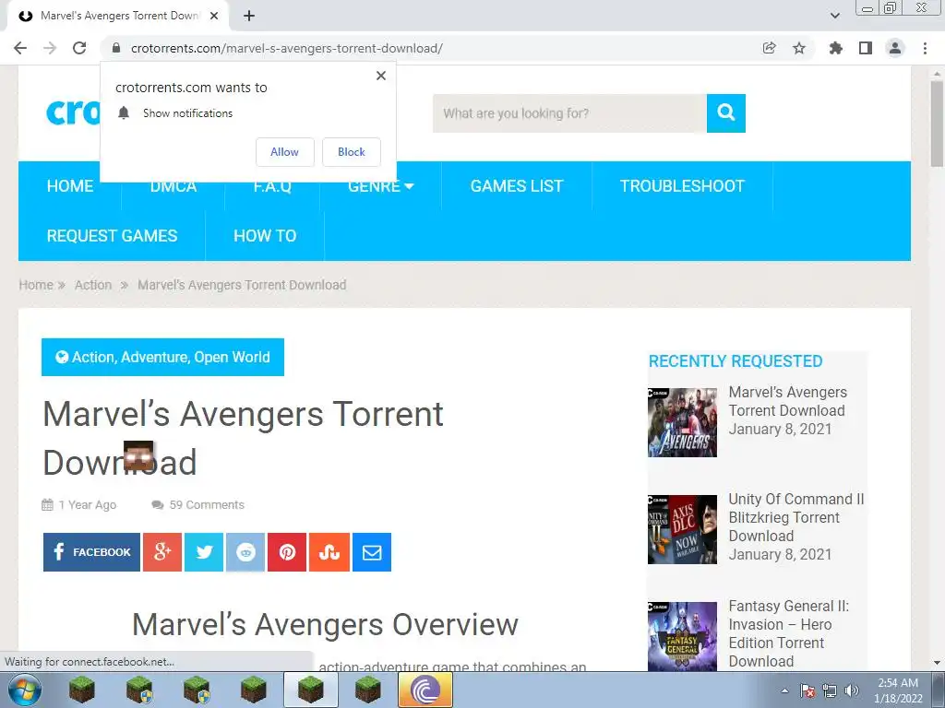Click the padlock site info icon
The height and width of the screenshot is (708, 945).
point(116,48)
